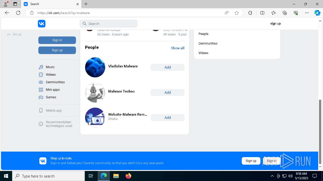Add this page to favorites with the star icon
Screen dimensions: 323x181
click(x=237, y=13)
